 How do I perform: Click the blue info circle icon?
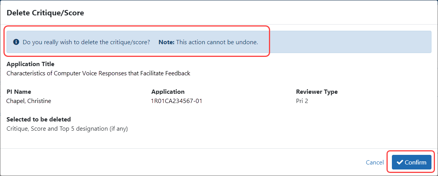click(x=16, y=42)
